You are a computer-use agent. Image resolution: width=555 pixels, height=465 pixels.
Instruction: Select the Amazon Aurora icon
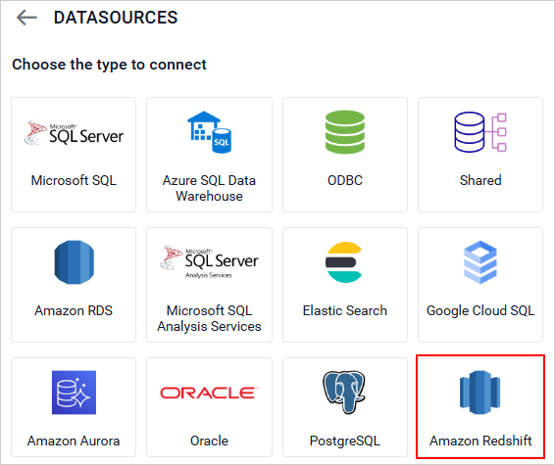coord(74,393)
